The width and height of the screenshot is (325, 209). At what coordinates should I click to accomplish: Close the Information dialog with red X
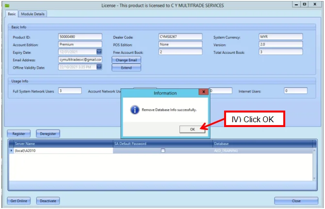point(202,92)
